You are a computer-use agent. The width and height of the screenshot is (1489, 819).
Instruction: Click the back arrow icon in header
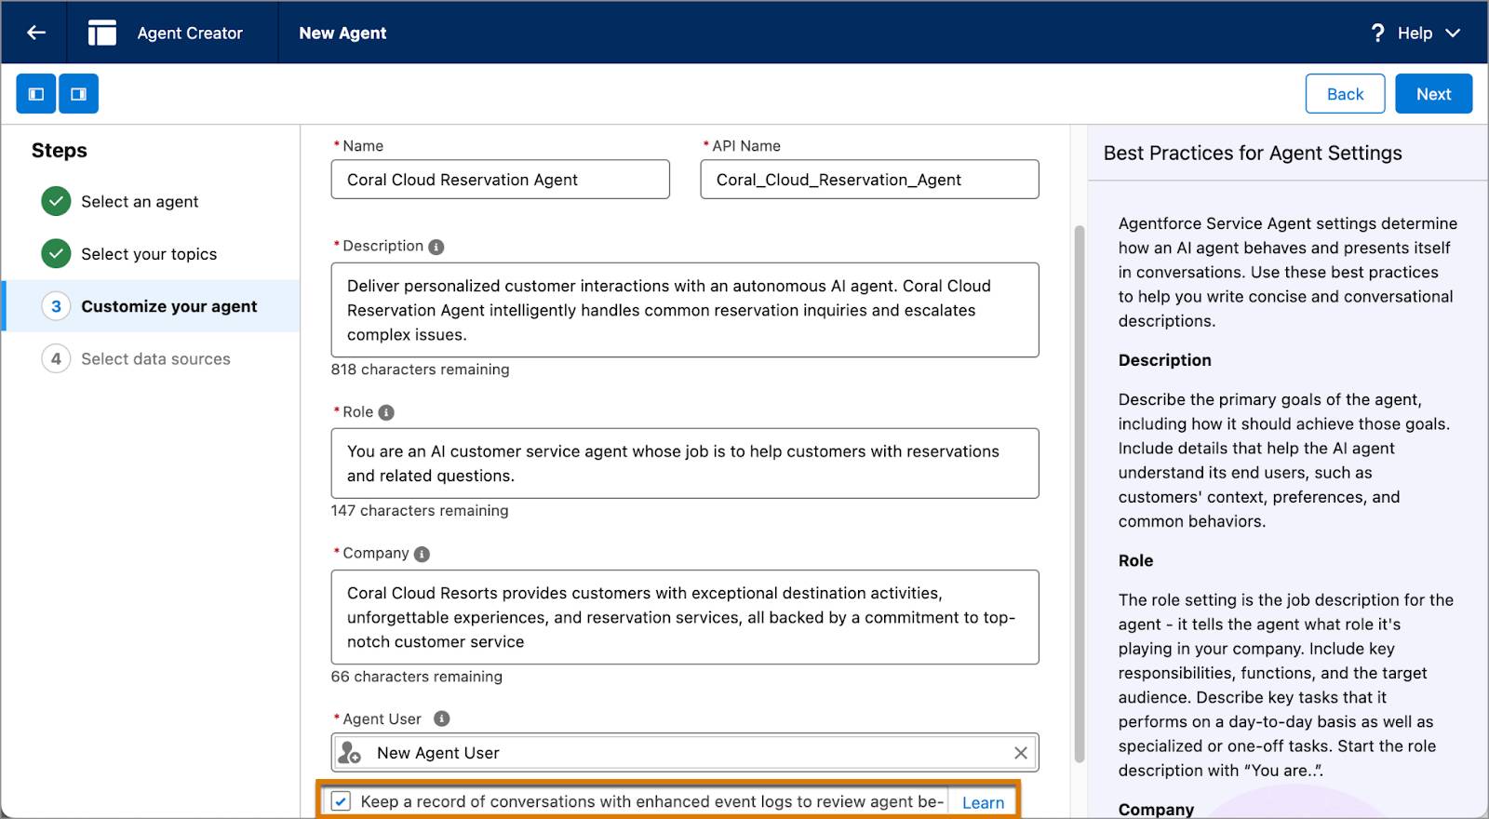coord(36,33)
